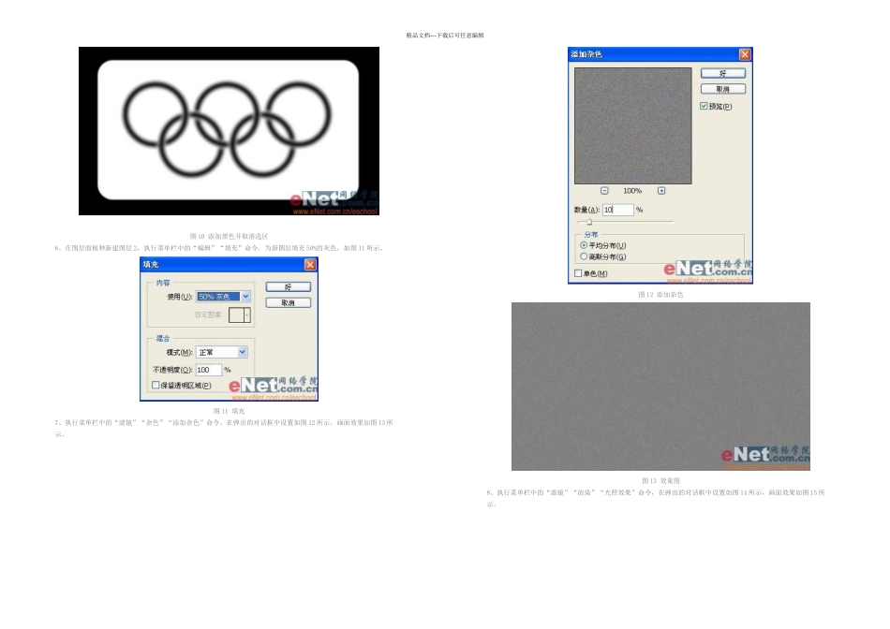The width and height of the screenshot is (890, 629).
Task: Zoom out the noise preview with minus icon
Action: 604,191
